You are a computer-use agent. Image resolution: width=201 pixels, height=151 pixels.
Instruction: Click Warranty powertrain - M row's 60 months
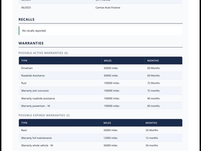pyautogui.click(x=153, y=106)
